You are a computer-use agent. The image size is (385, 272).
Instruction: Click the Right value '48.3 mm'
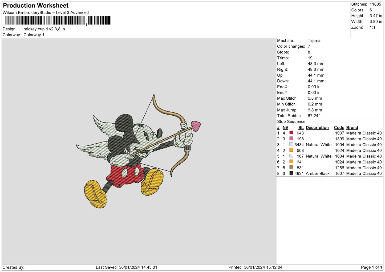tap(316, 70)
